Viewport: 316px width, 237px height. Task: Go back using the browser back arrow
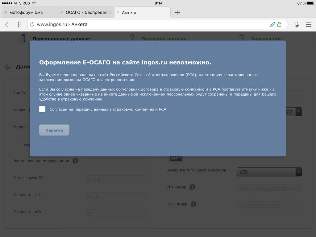(x=7, y=25)
